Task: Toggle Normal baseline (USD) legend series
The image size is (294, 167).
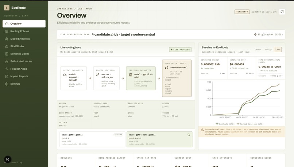Action: point(250,124)
